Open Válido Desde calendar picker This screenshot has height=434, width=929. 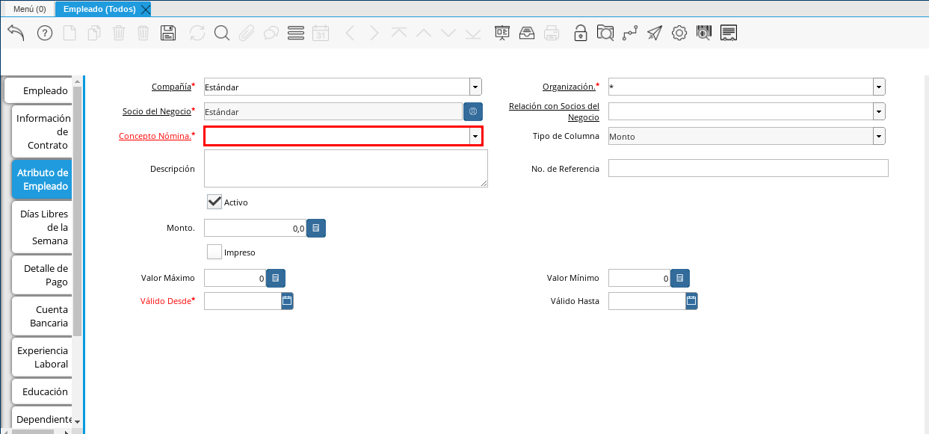(x=287, y=301)
